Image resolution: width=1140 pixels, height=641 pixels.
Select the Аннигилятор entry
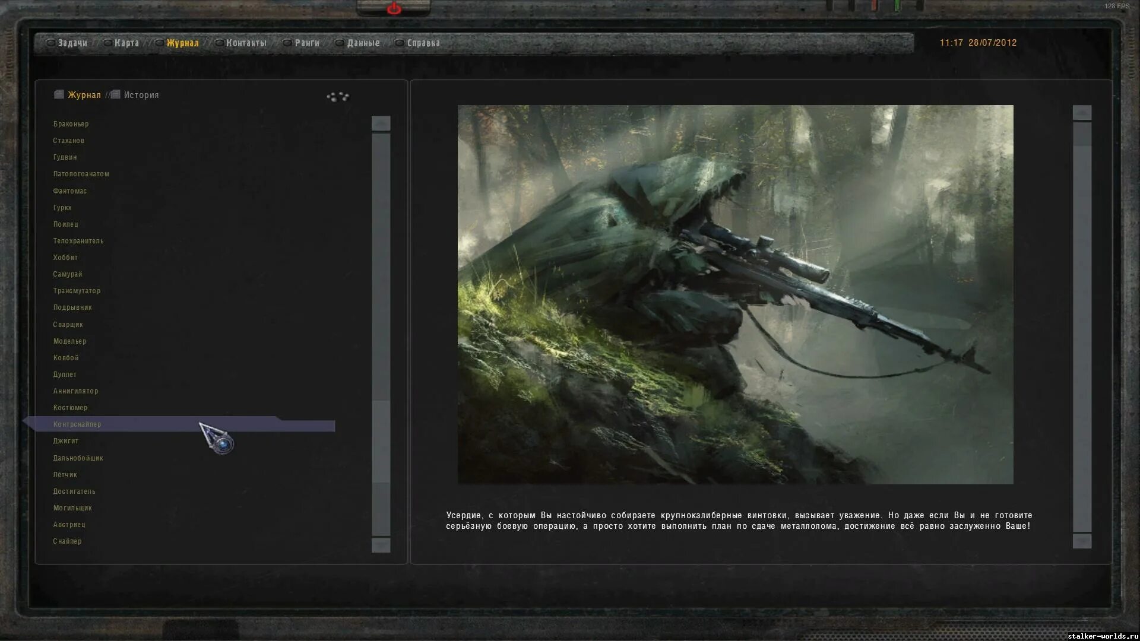(x=76, y=391)
